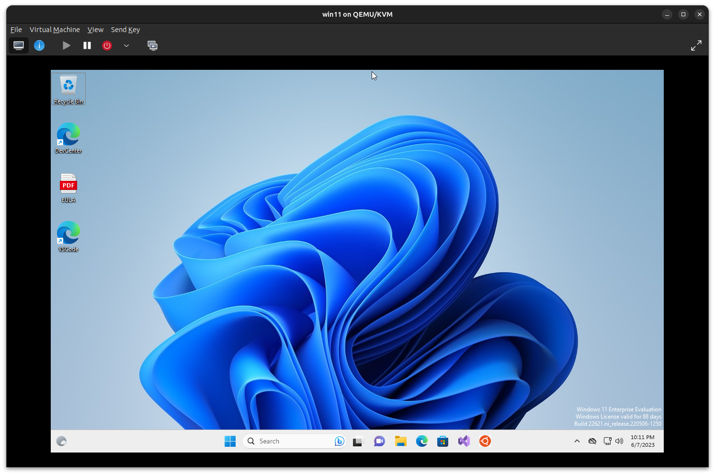This screenshot has width=715, height=475.
Task: Open Microsoft Store from the taskbar
Action: tap(443, 441)
